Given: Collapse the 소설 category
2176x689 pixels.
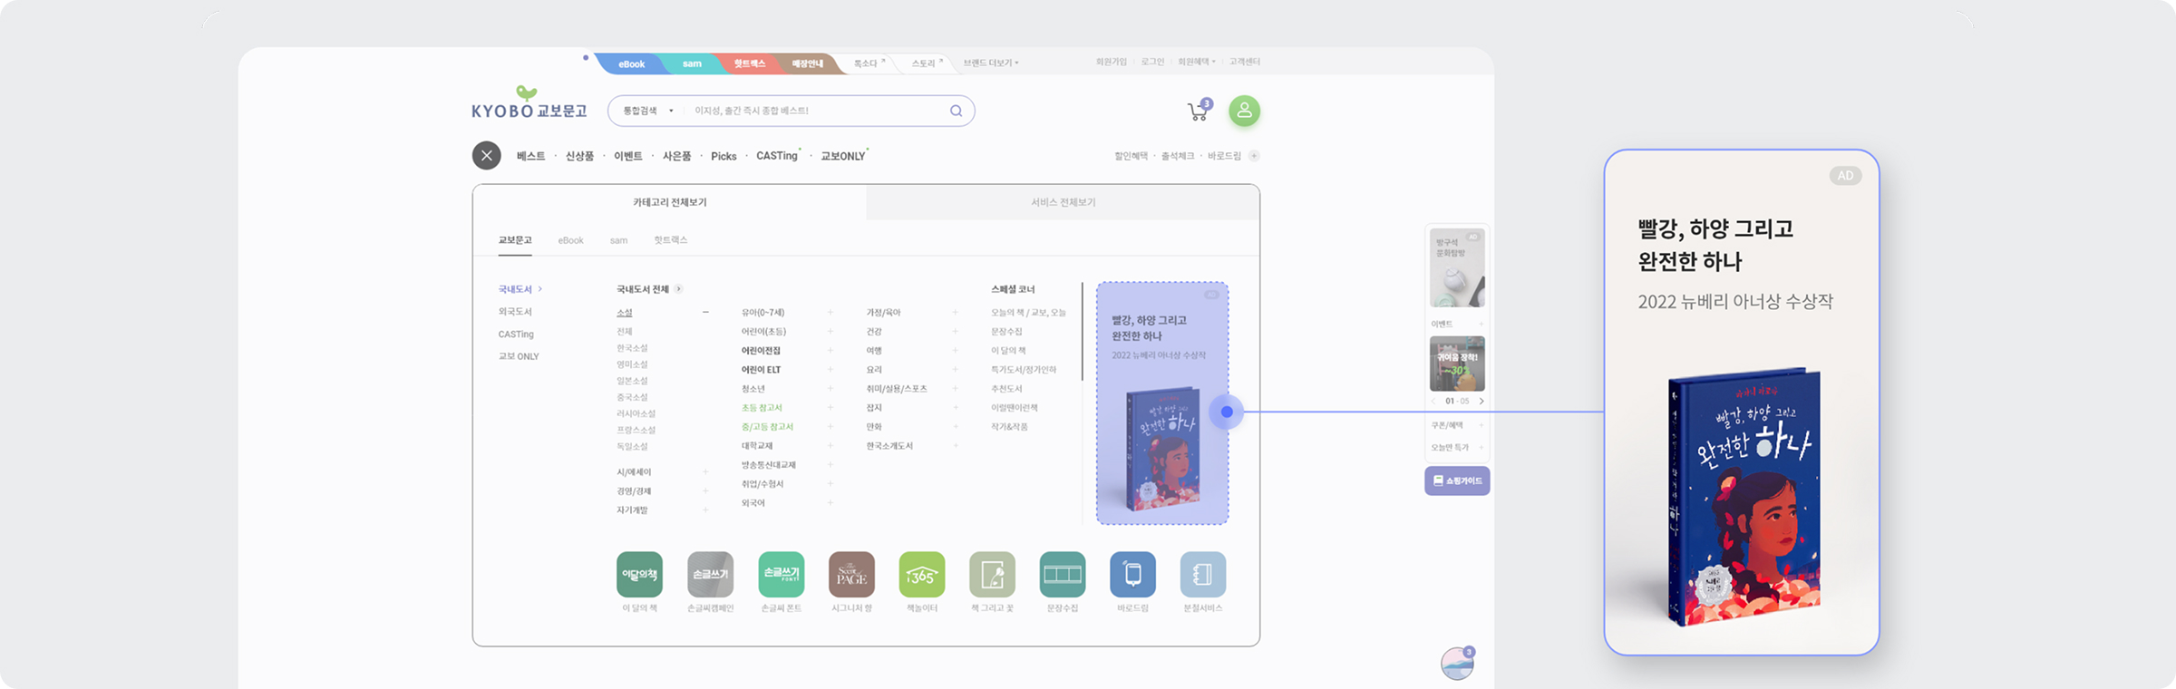Looking at the screenshot, I should (705, 313).
